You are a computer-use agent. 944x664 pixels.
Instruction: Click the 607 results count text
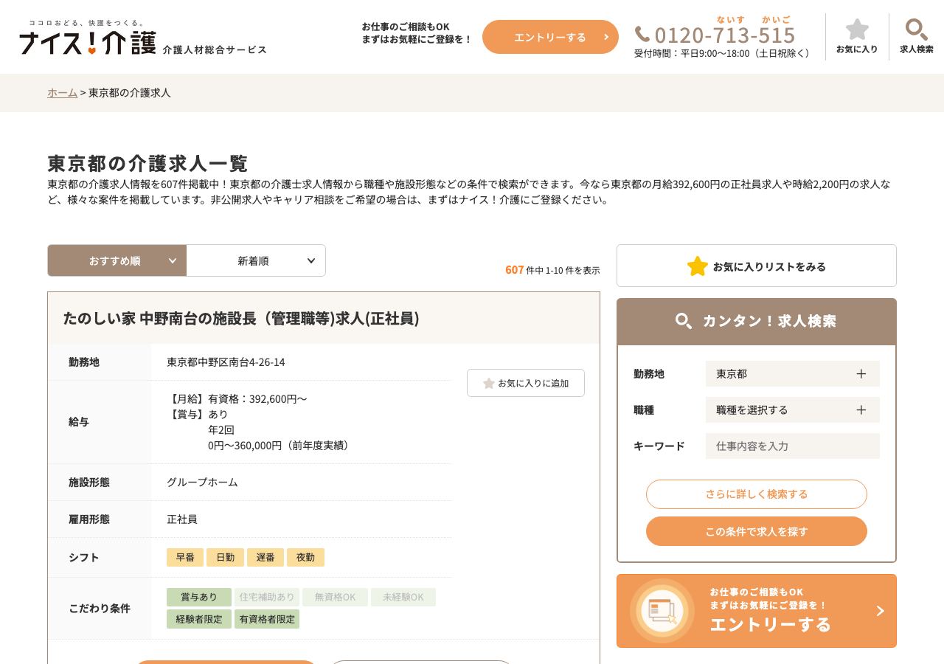point(514,269)
